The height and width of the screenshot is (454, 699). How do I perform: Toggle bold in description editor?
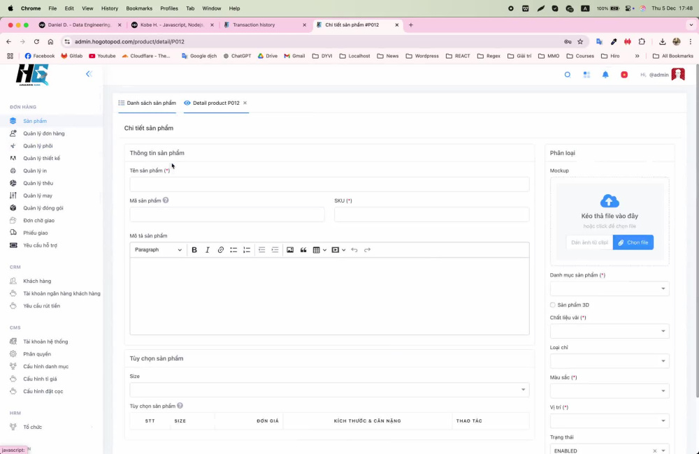point(194,250)
